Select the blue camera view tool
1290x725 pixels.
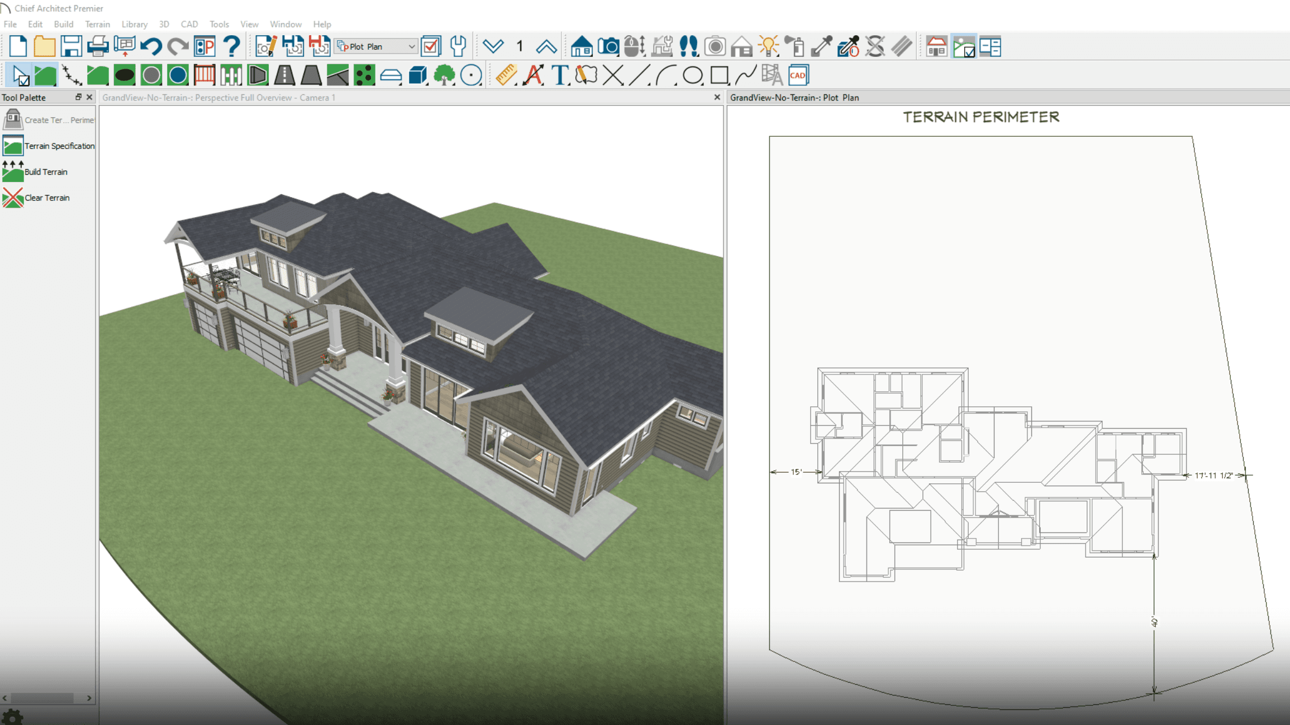point(608,46)
